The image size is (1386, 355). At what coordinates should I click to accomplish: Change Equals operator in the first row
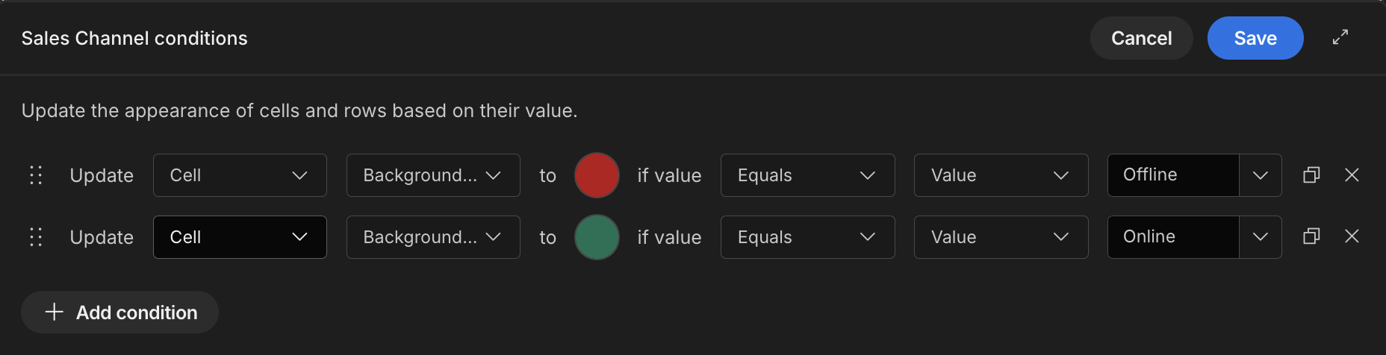click(807, 175)
